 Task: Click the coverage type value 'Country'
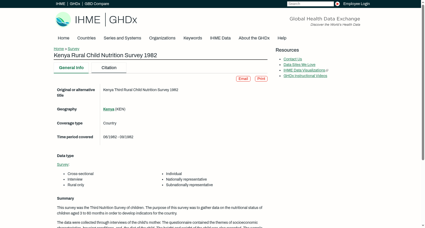(110, 123)
